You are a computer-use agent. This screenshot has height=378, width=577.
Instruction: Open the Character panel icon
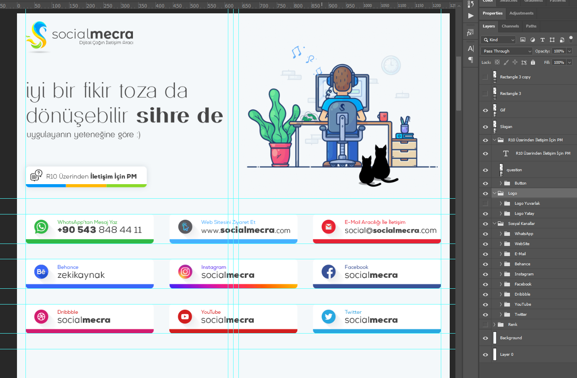(471, 49)
